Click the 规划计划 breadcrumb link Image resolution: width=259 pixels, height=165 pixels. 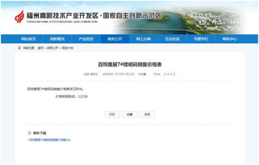tap(67, 48)
